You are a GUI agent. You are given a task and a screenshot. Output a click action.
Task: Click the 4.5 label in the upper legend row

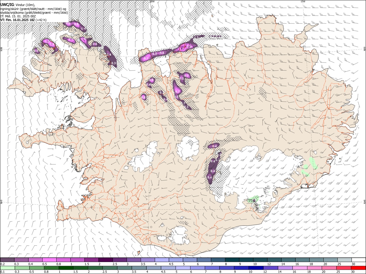click(171, 264)
